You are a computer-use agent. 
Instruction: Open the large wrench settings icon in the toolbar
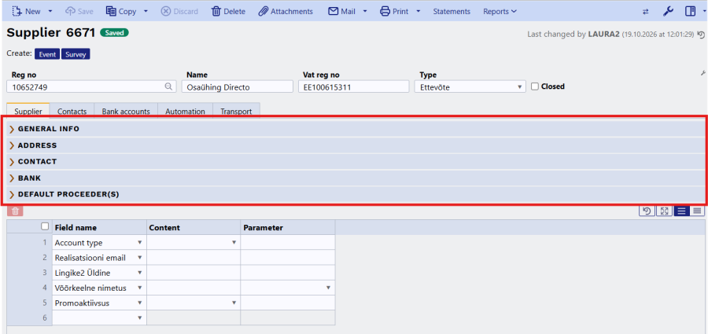668,11
